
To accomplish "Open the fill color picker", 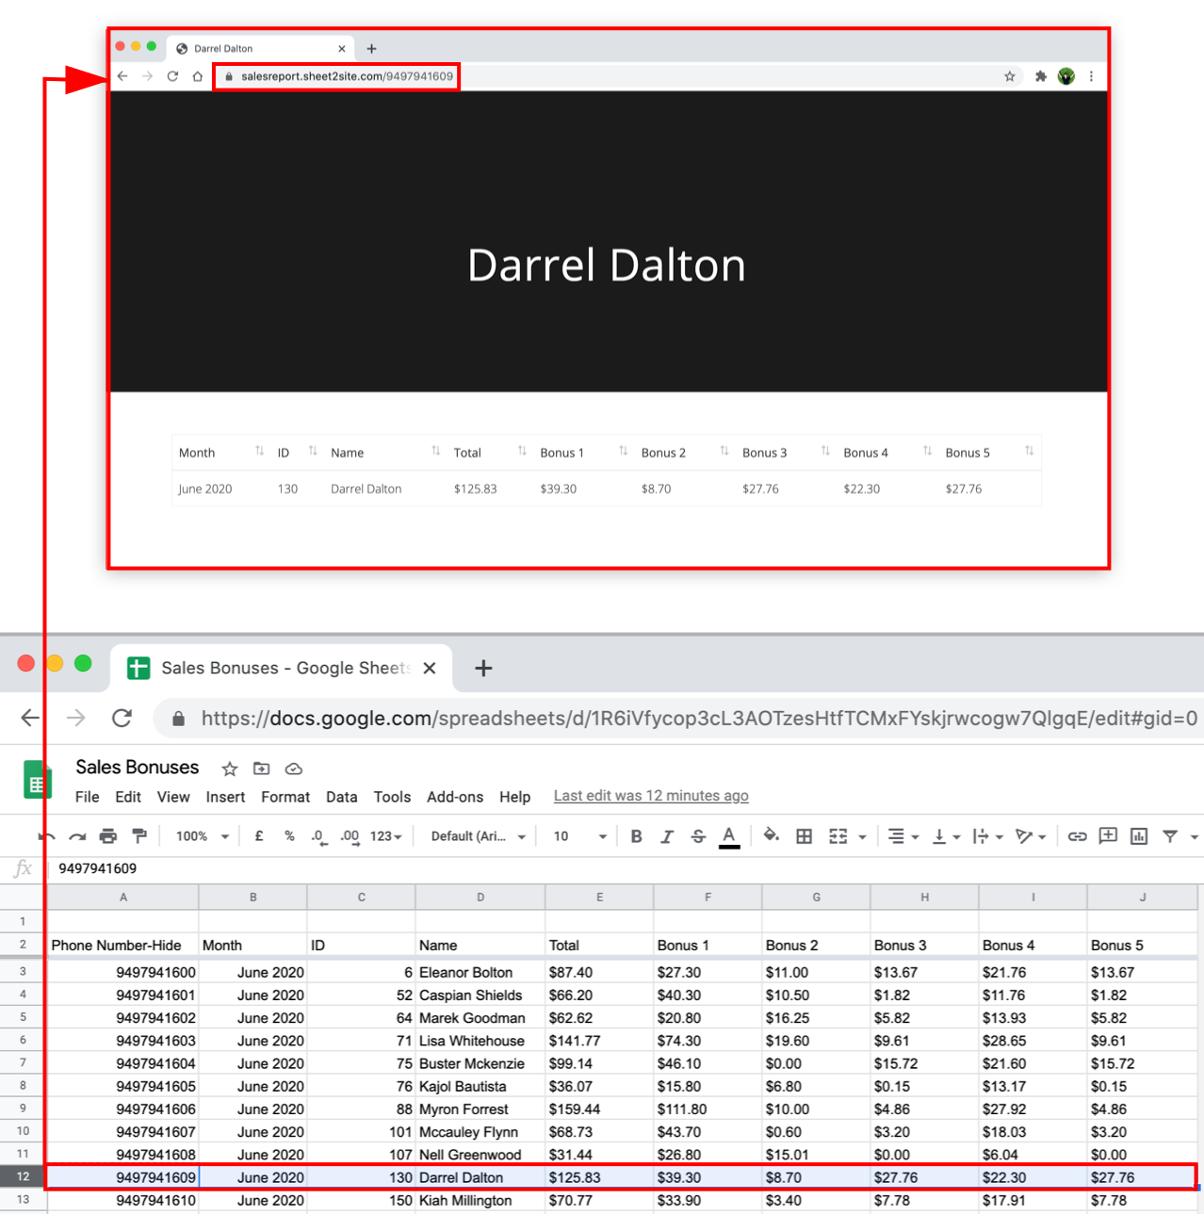I will pyautogui.click(x=771, y=835).
